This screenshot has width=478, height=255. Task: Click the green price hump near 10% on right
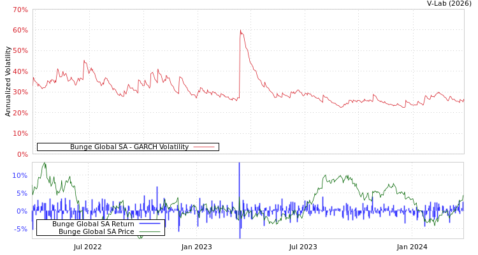pyautogui.click(x=326, y=176)
